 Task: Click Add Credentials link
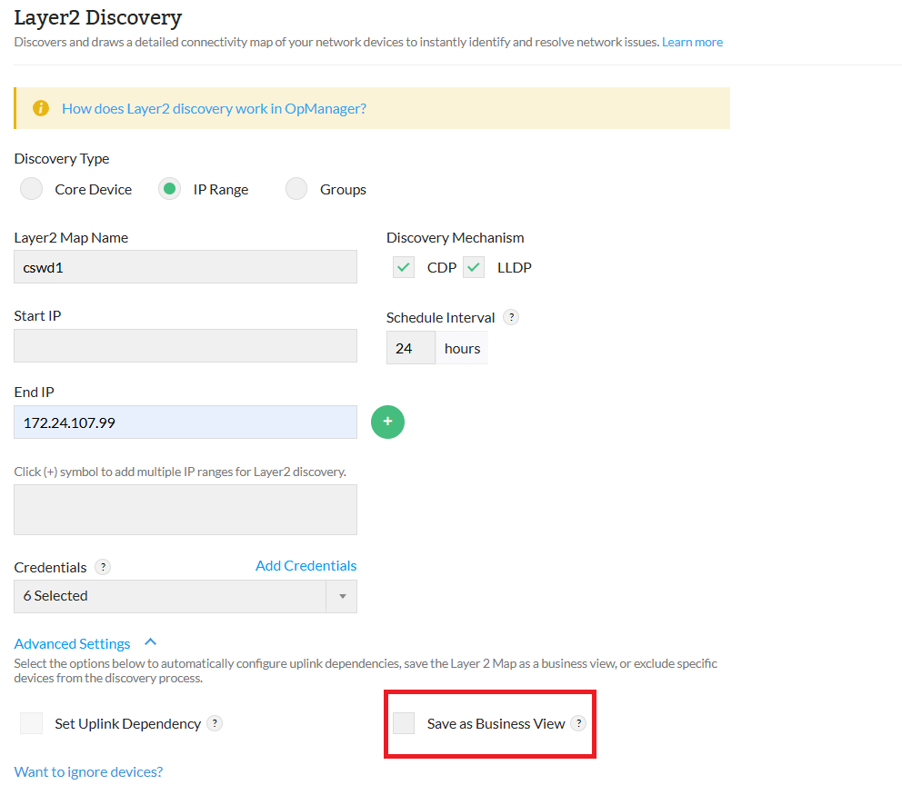(306, 565)
